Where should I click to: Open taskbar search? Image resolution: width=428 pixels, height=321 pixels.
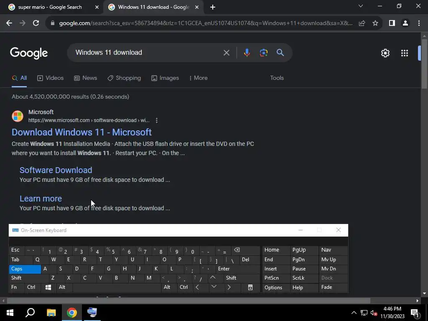pos(30,313)
